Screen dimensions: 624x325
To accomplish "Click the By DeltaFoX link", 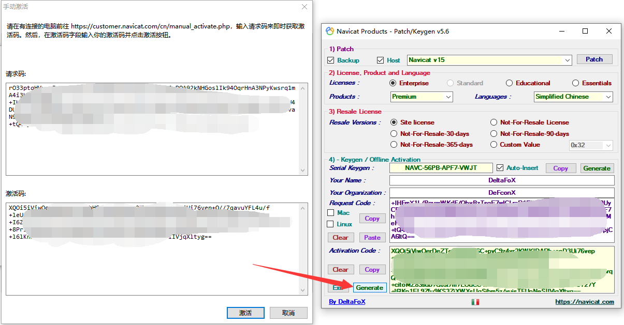I will [x=347, y=302].
